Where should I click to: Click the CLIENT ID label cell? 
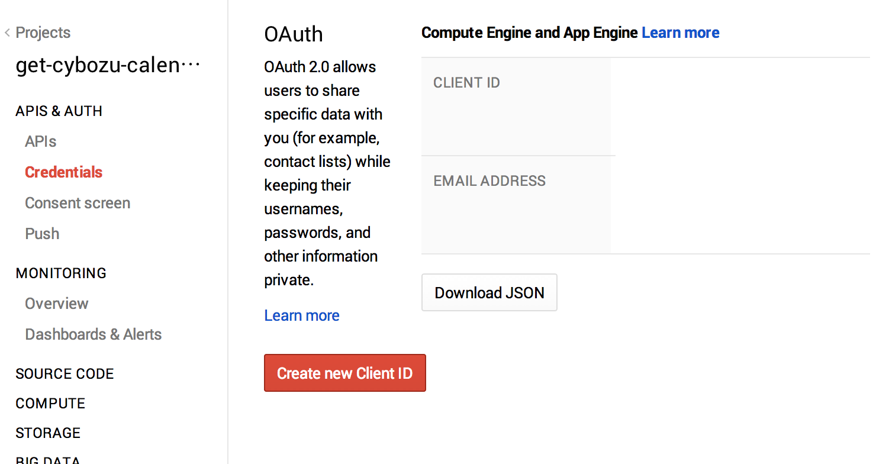pos(516,107)
